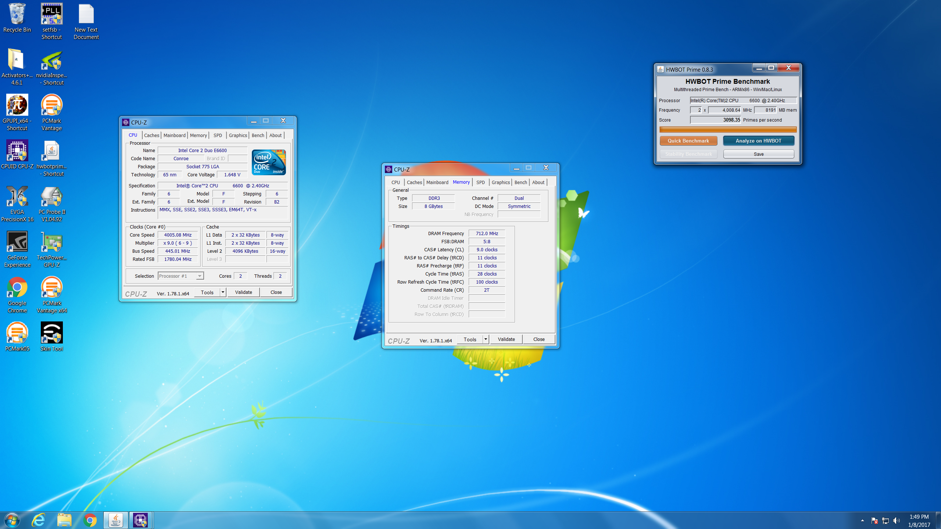Click Close button in the left CPU-Z window
Screen dimensions: 941x529
276,292
